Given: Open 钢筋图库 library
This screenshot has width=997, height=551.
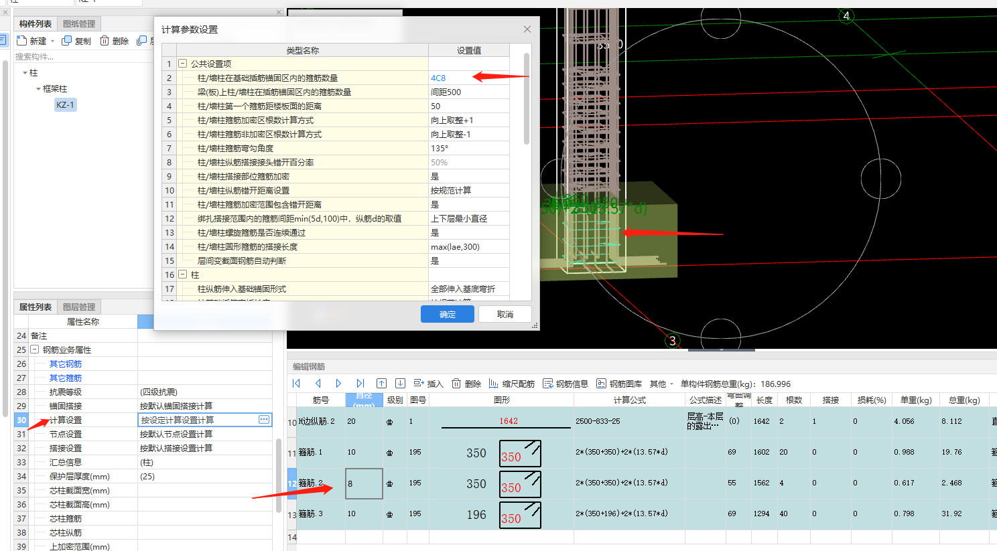Looking at the screenshot, I should click(x=619, y=384).
